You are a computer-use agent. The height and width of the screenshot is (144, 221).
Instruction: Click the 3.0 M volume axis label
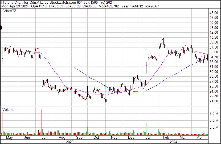point(214,127)
